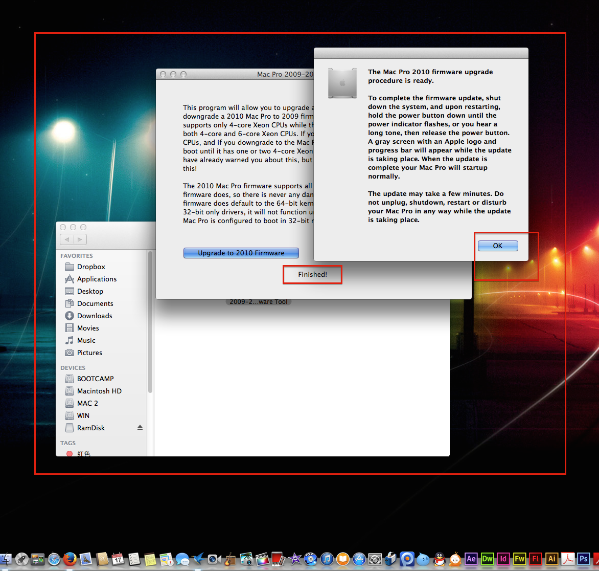The image size is (599, 571).
Task: Select WIN volume in Finder sidebar
Action: click(77, 415)
